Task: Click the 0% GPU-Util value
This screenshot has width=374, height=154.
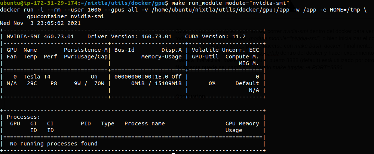Action: coord(212,83)
